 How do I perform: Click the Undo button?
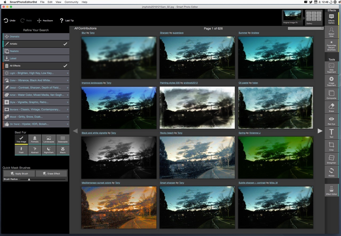pos(10,21)
